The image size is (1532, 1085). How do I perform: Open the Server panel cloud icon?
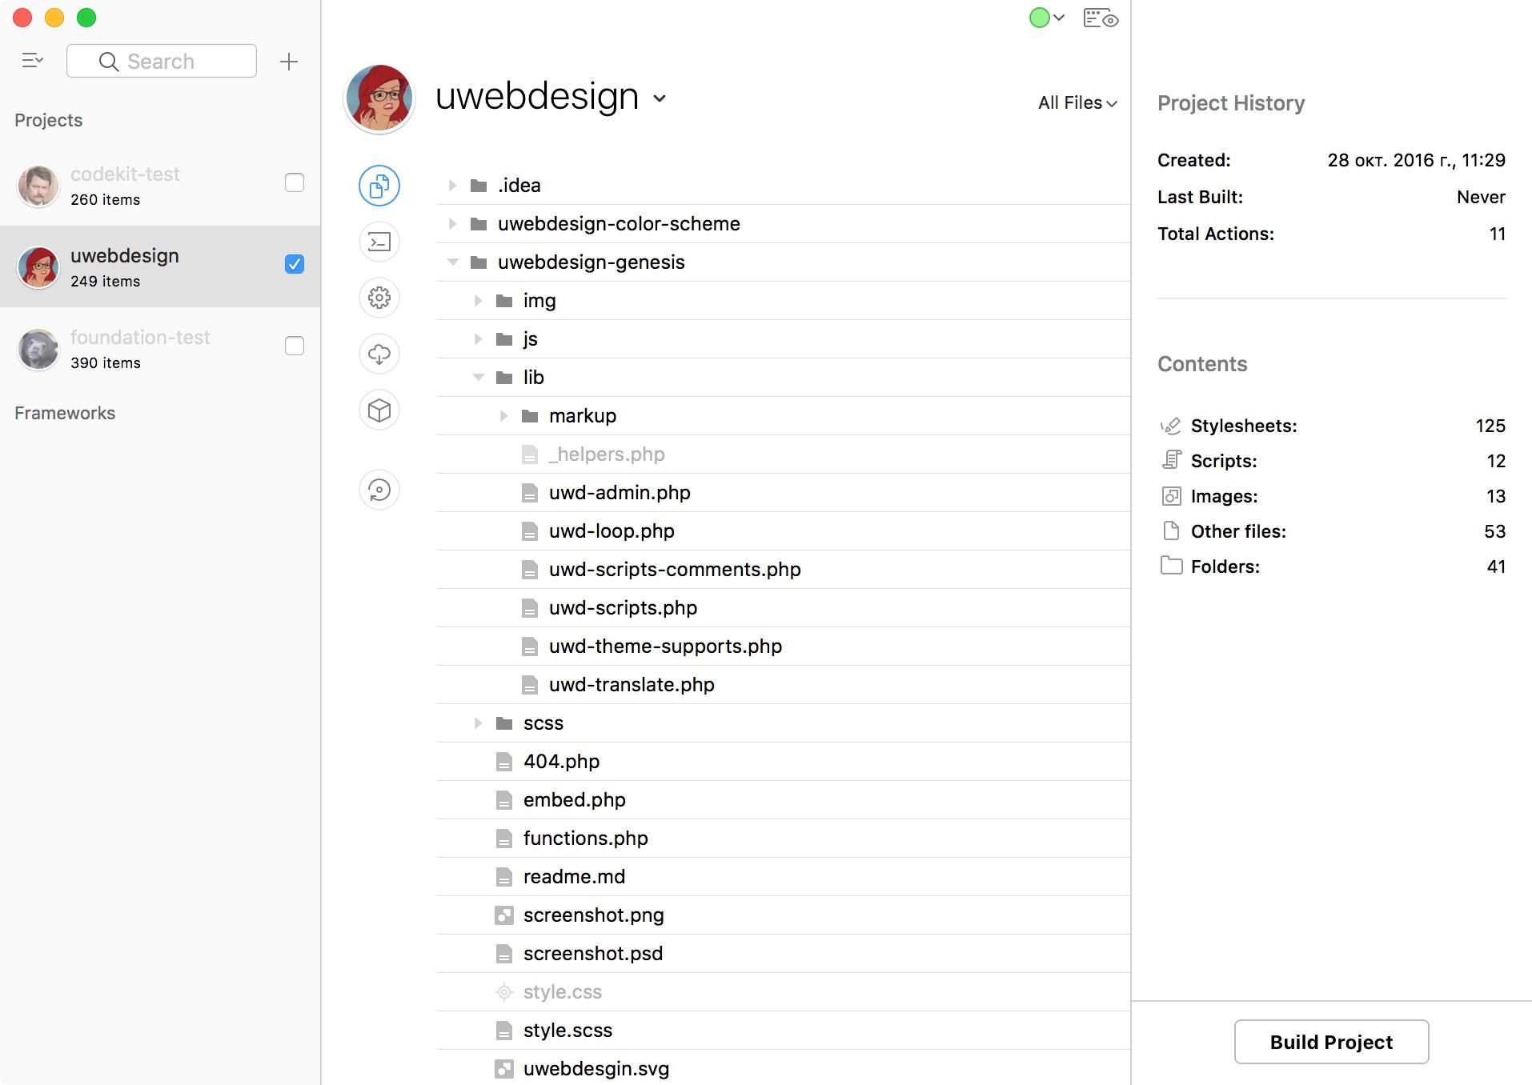(x=379, y=354)
